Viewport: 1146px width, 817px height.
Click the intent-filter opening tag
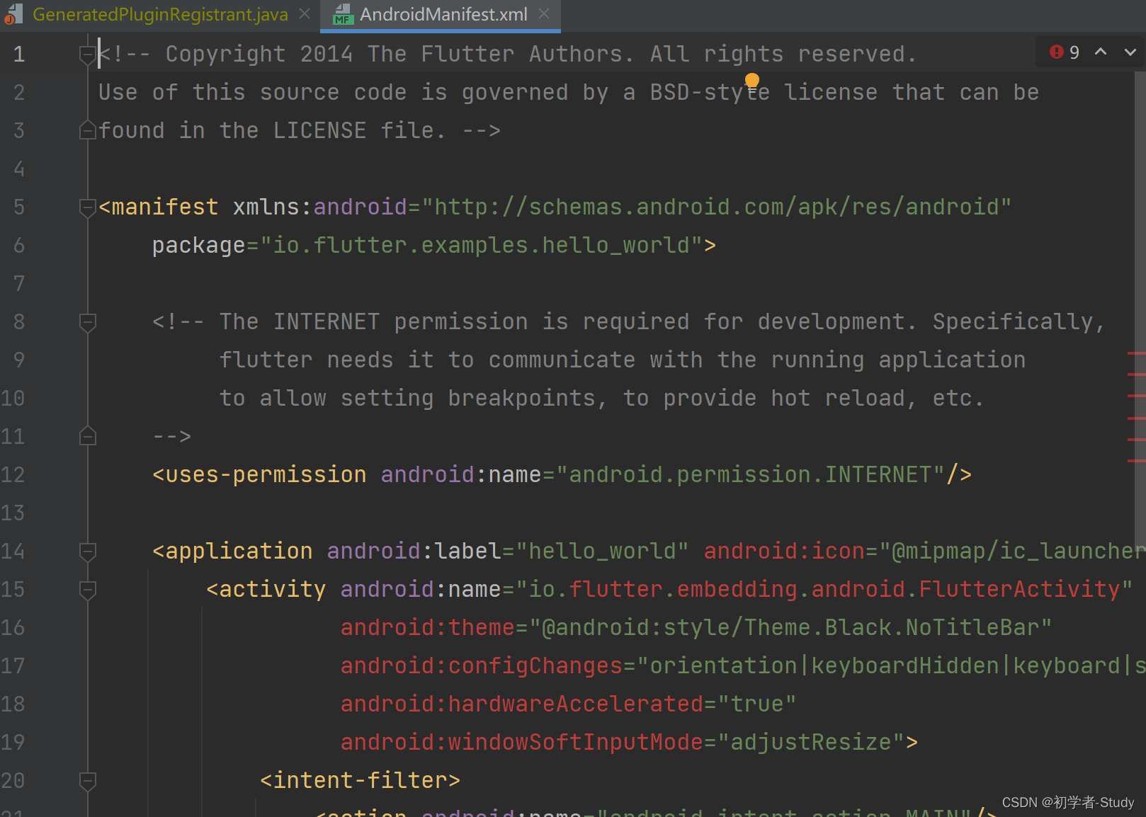pos(360,780)
